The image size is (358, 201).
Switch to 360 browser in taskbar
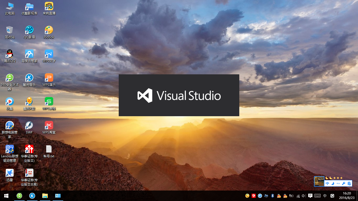coord(19,196)
